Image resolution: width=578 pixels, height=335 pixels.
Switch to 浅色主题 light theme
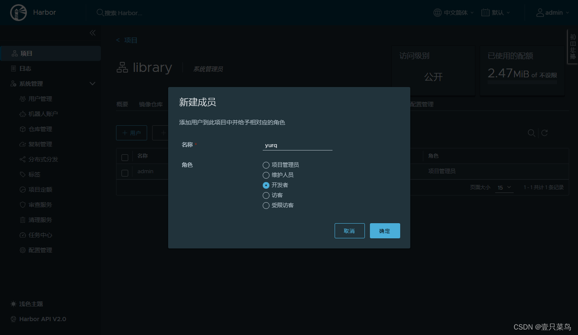[x=31, y=304]
